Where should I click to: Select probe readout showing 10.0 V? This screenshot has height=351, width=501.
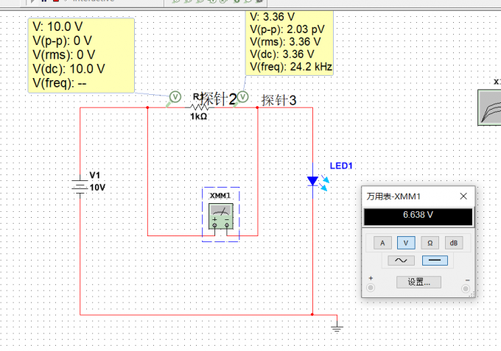[x=81, y=55]
